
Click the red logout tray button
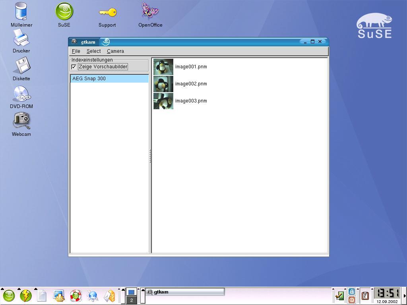(351, 300)
